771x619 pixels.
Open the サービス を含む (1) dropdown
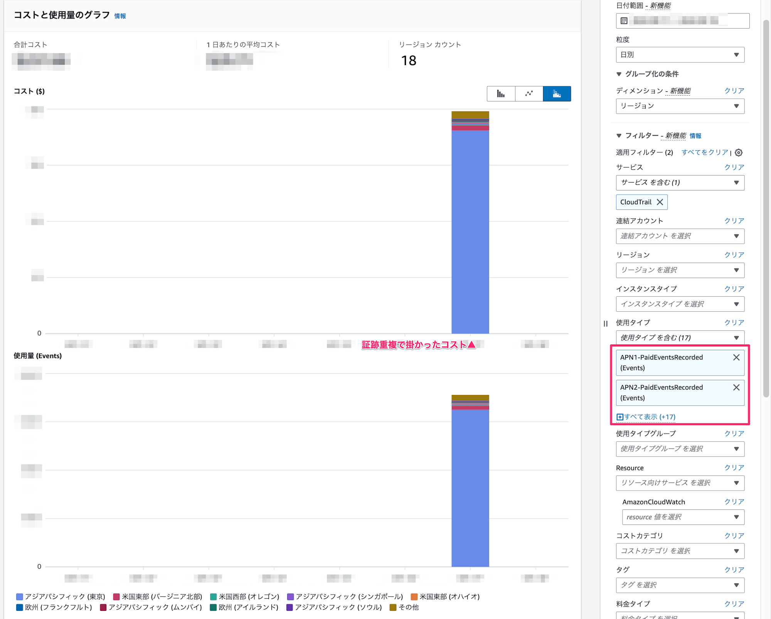coord(680,183)
